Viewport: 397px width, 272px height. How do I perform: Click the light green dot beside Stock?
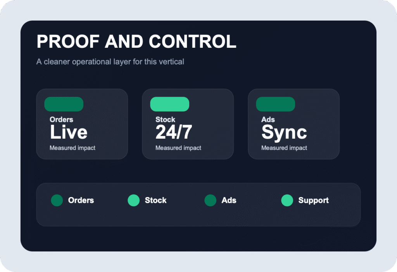point(134,201)
